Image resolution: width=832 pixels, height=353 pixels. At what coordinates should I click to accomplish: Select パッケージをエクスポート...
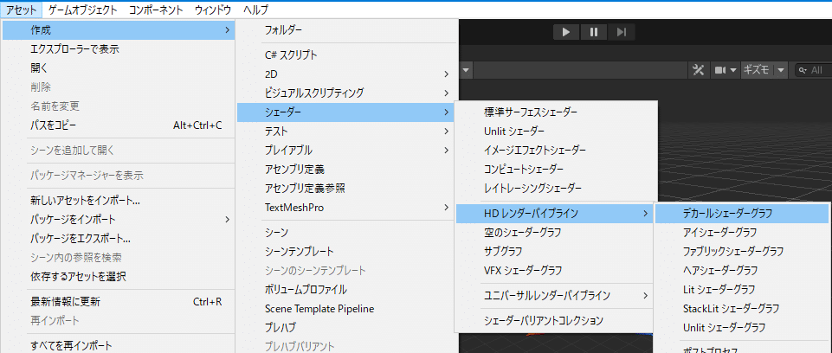119,239
